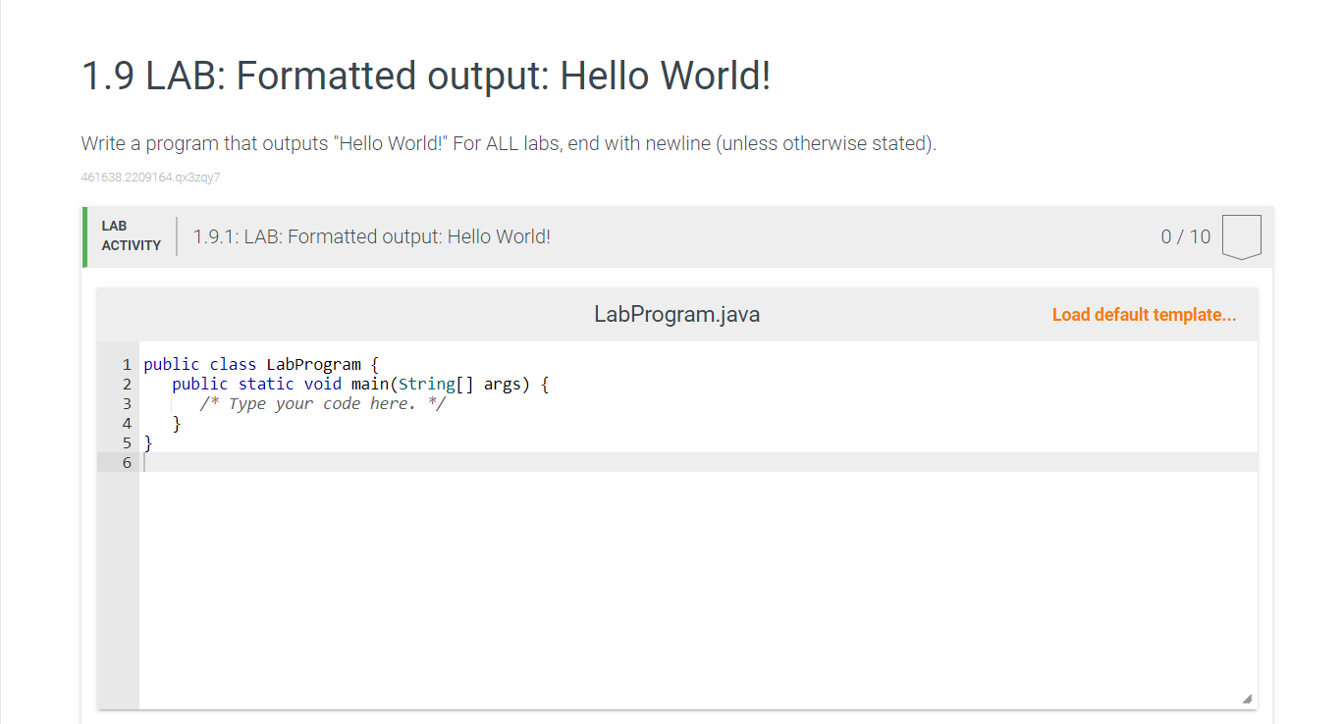Screen dimensions: 1342x724
Task: Click the 1.9.1 activity title text
Action: [x=371, y=236]
